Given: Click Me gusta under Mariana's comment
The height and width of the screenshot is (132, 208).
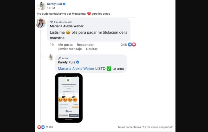Looking at the screenshot, I should pos(66,45).
